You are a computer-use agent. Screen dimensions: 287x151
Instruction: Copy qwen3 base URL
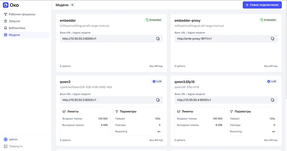coord(158,100)
